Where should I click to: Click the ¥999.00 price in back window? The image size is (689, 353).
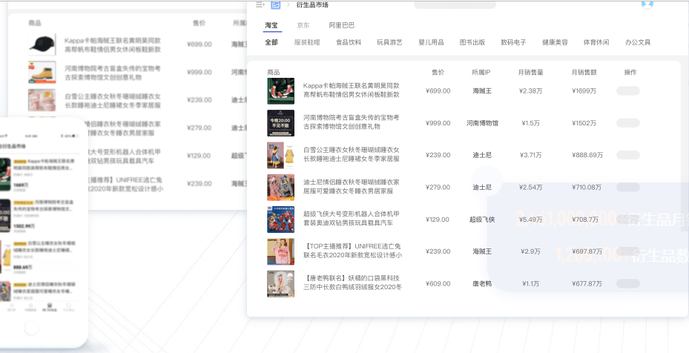coord(199,72)
